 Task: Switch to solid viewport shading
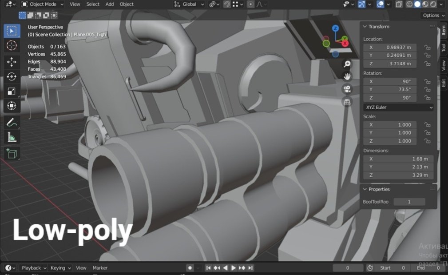click(x=417, y=4)
